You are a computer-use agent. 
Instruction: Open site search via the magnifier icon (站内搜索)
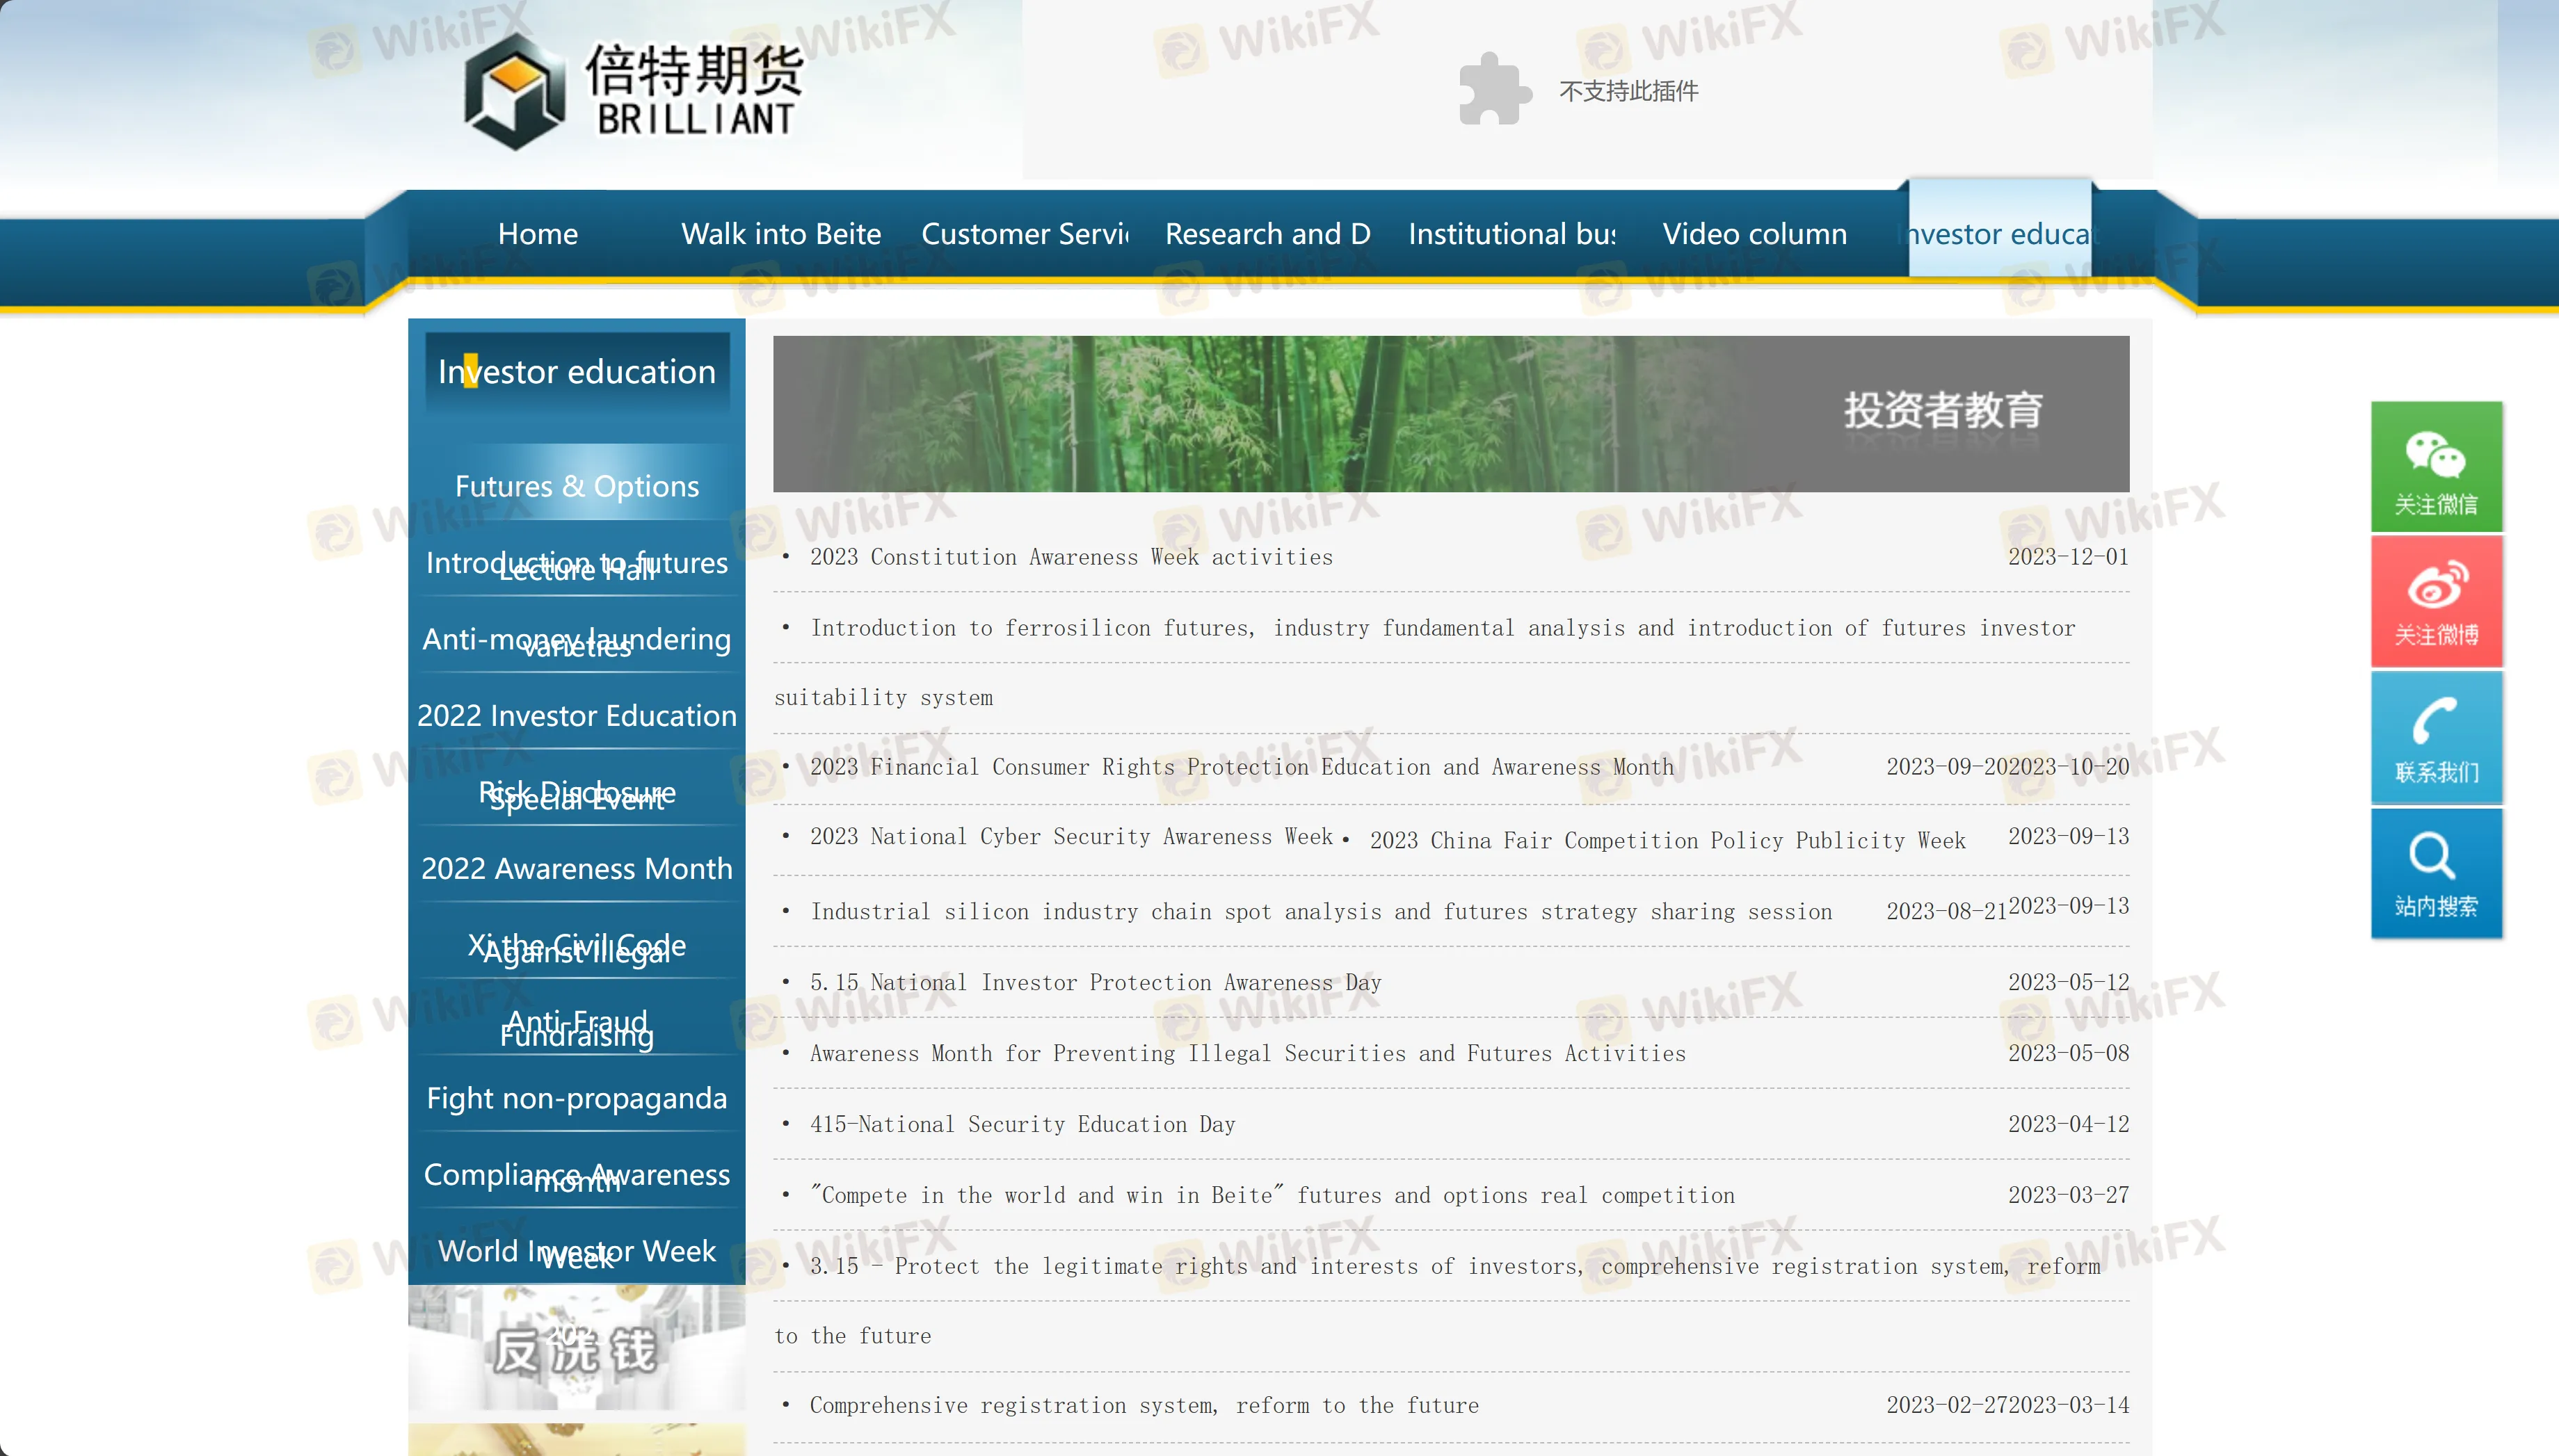tap(2437, 873)
